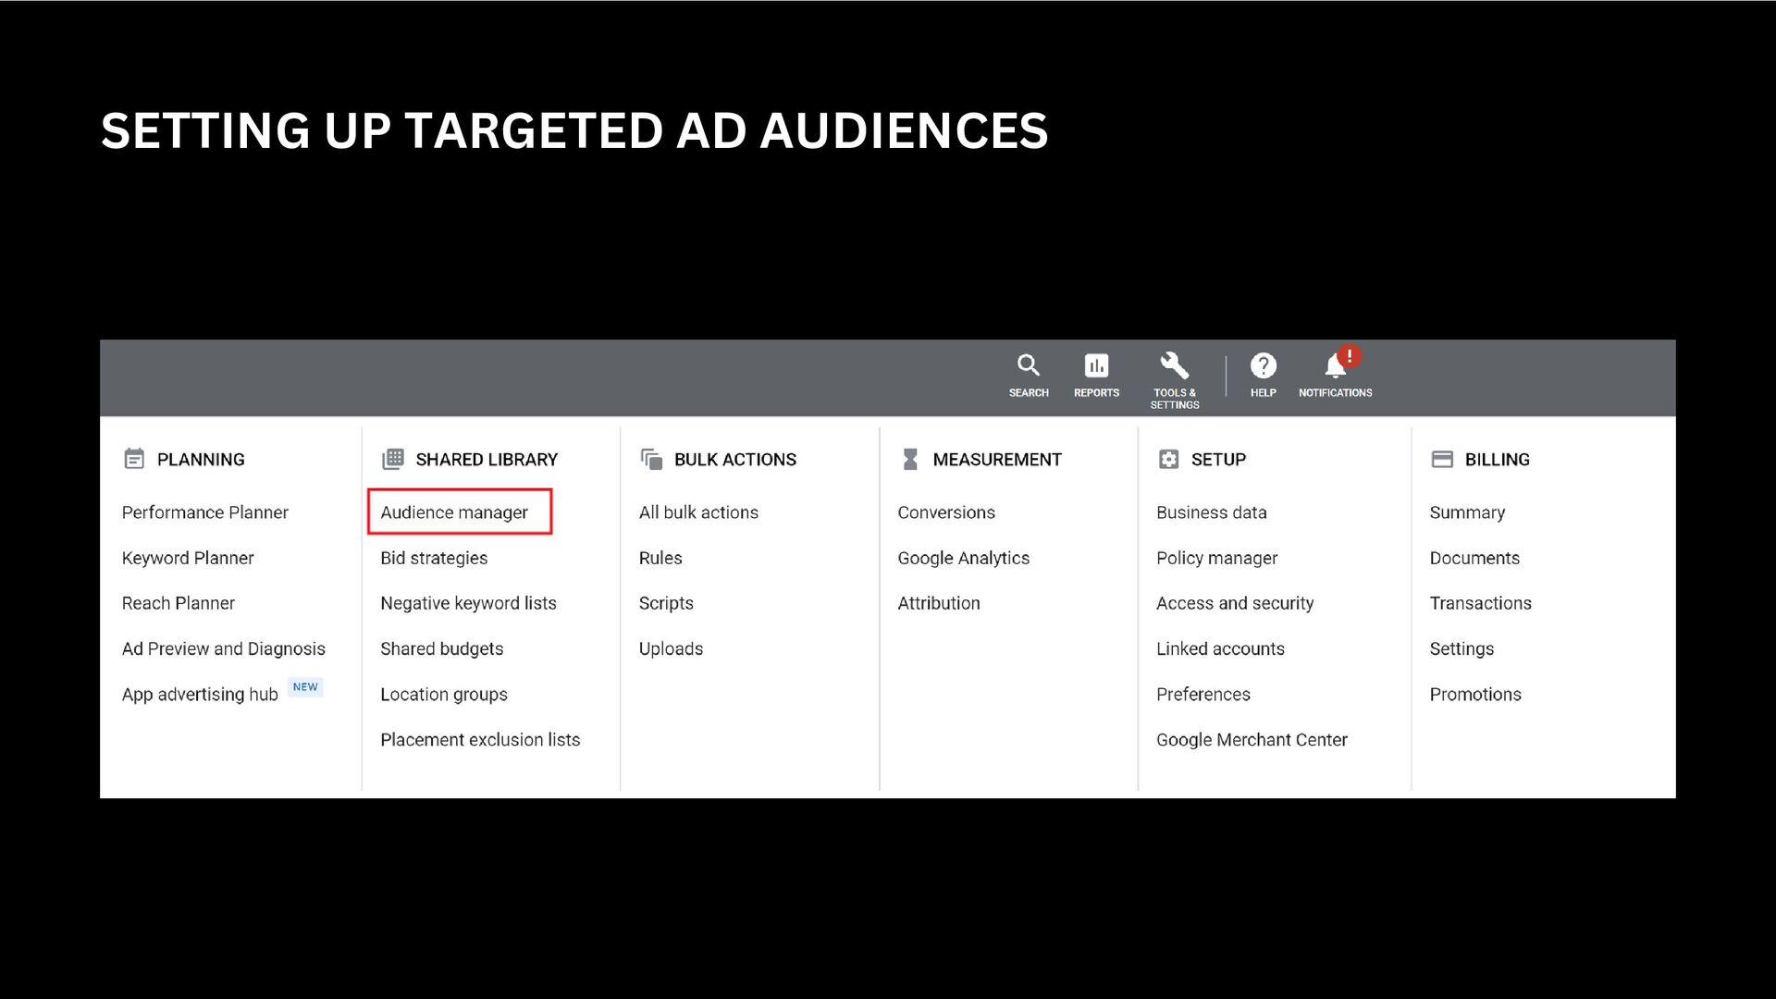
Task: Select Keyword Planner
Action: tap(188, 558)
